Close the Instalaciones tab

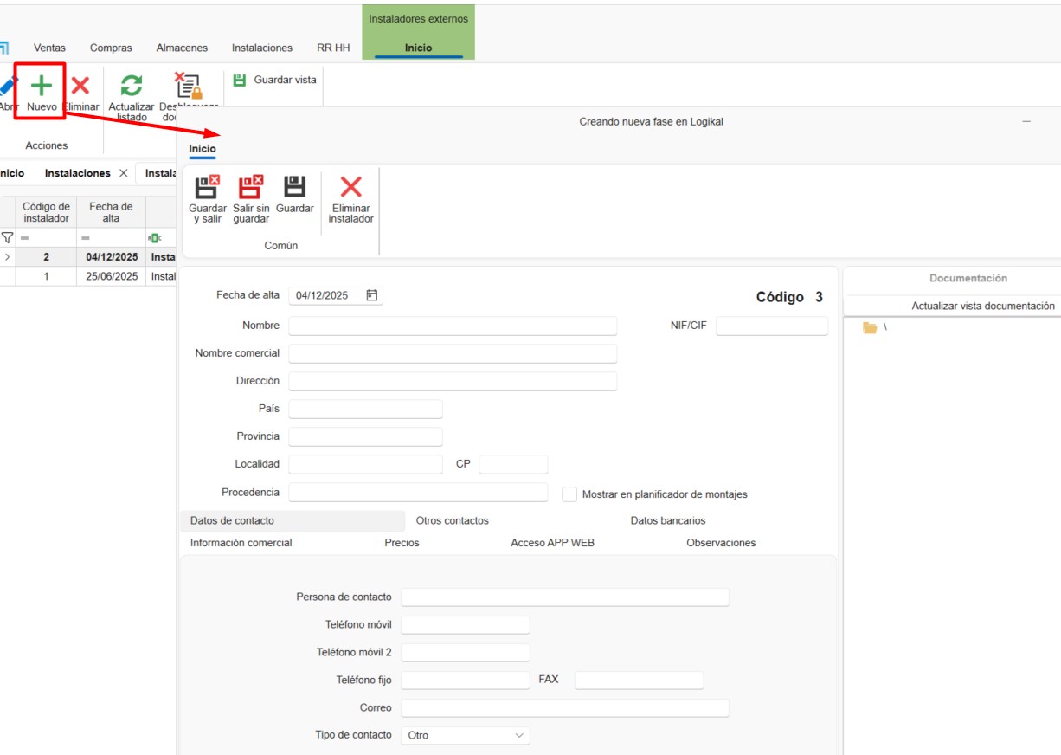124,173
